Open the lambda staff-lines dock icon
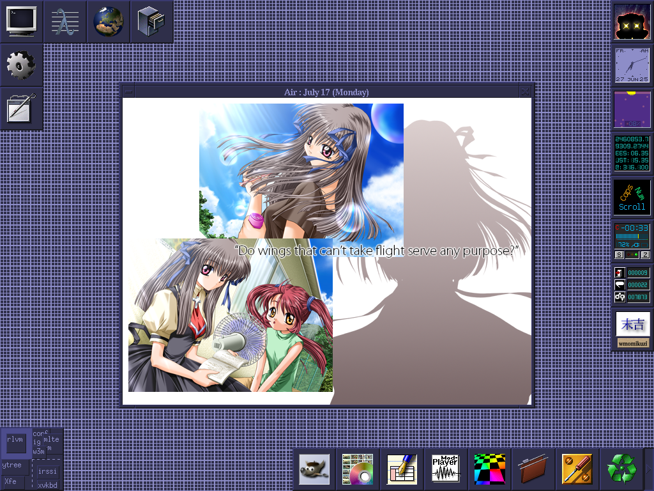Image resolution: width=654 pixels, height=491 pixels. click(65, 21)
